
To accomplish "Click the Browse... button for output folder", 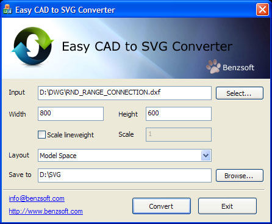I will tap(240, 175).
